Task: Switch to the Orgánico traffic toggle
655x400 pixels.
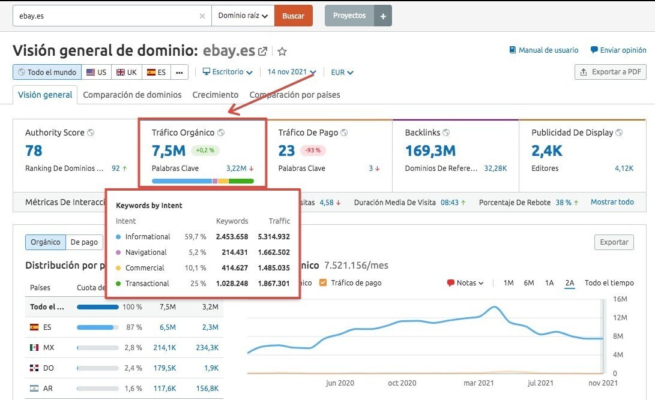Action: (46, 242)
